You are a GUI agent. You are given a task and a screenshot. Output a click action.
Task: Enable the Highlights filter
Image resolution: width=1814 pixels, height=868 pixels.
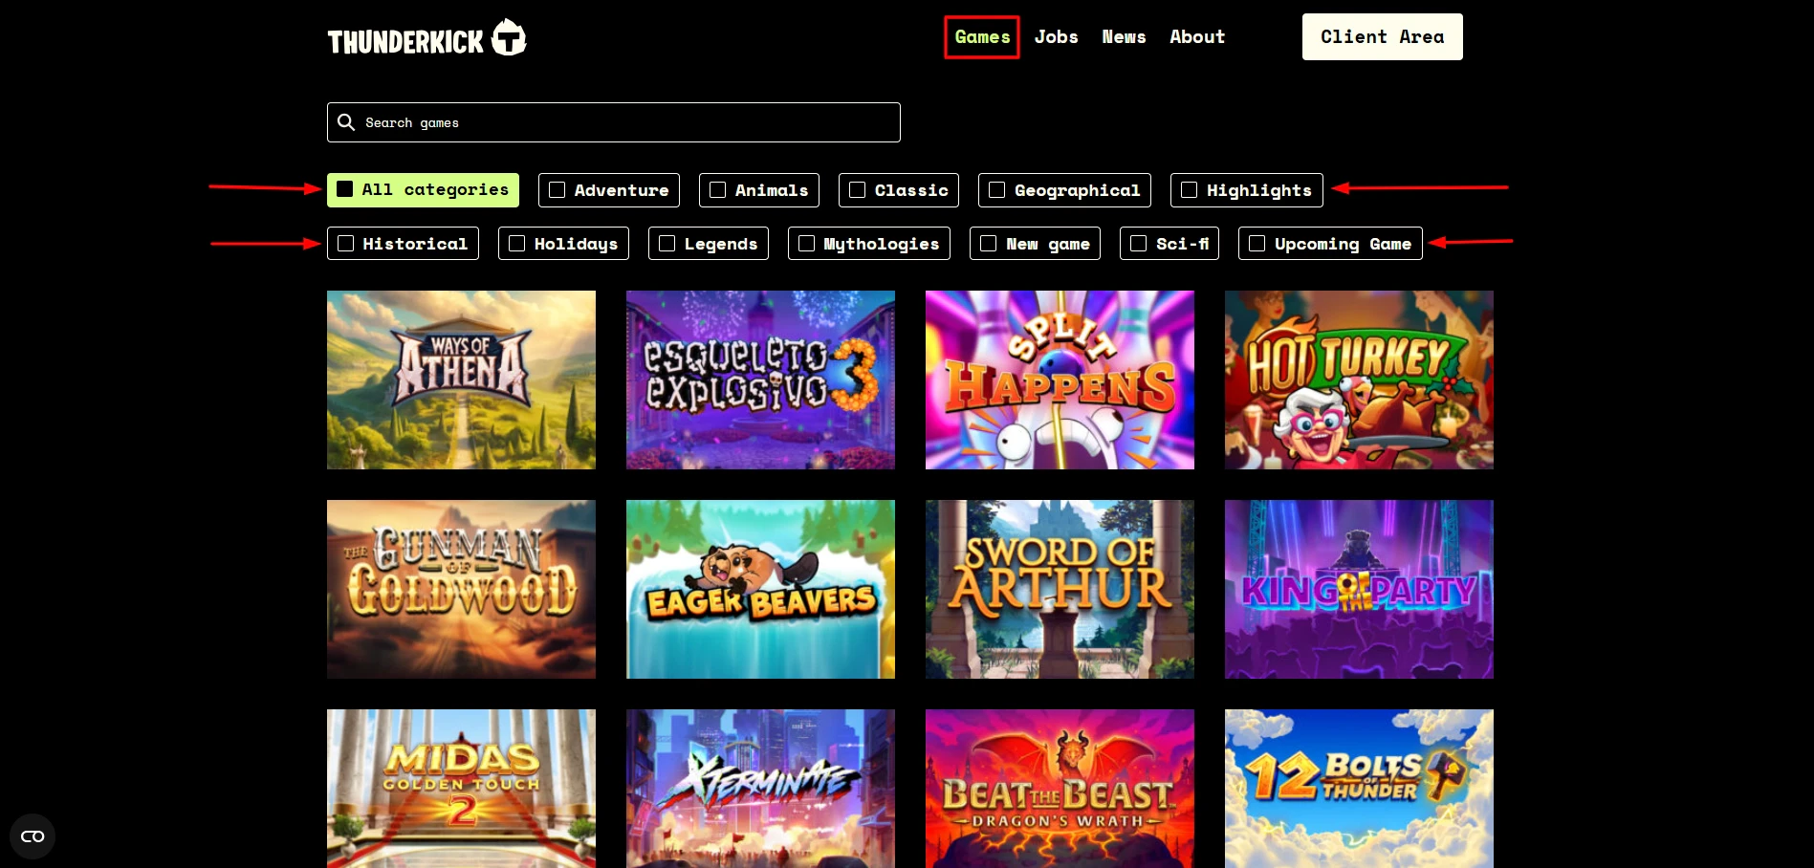pyautogui.click(x=1246, y=190)
